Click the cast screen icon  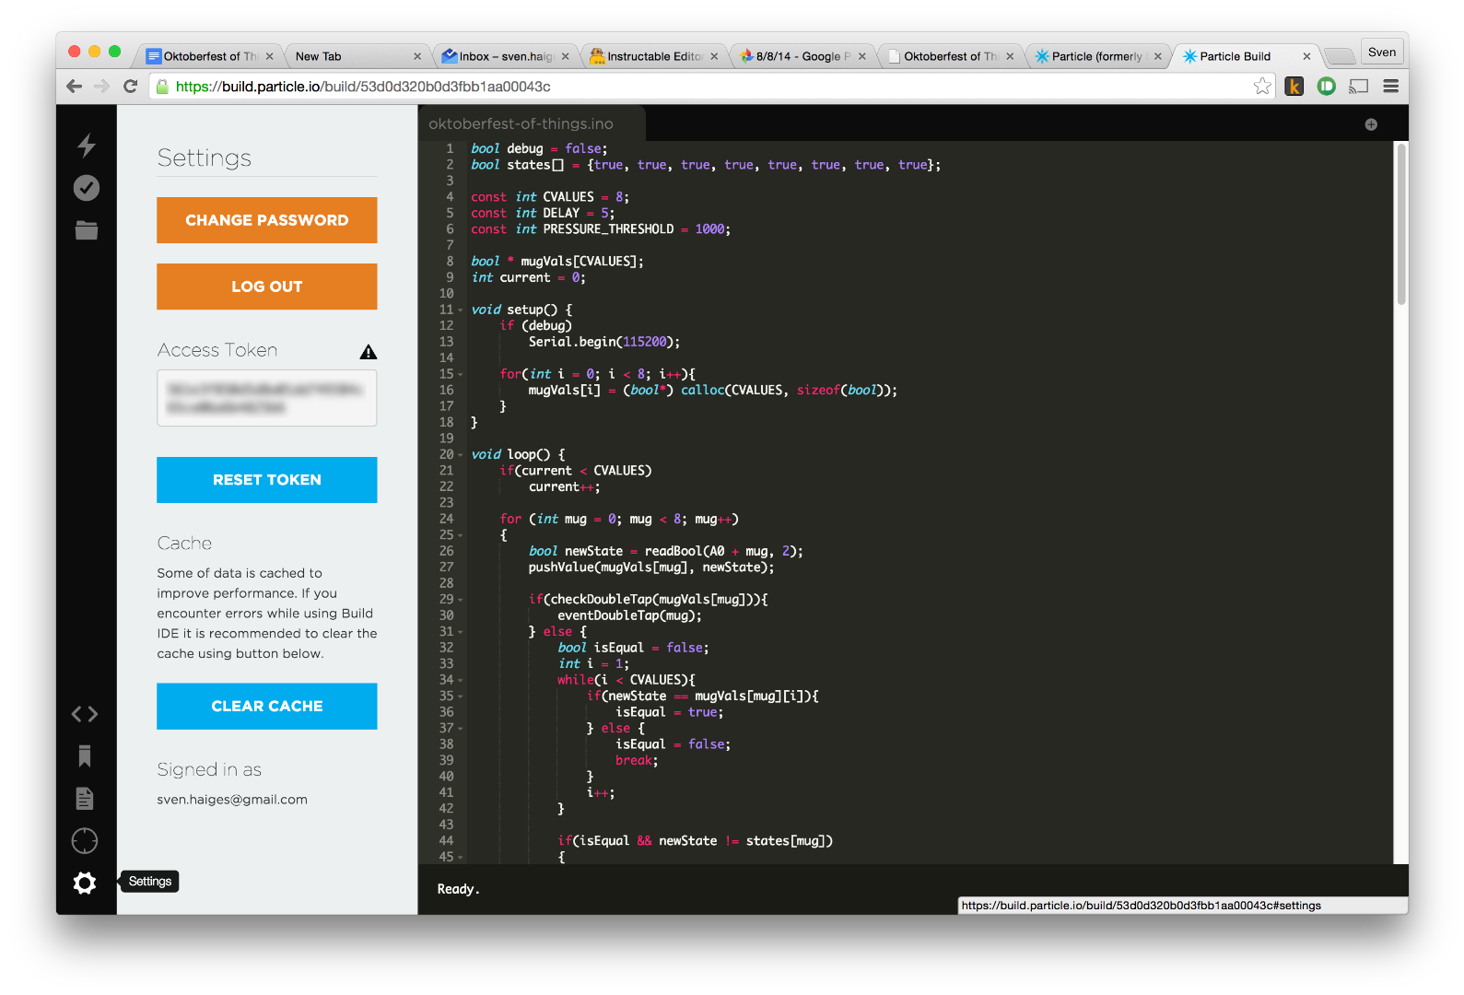1359,87
